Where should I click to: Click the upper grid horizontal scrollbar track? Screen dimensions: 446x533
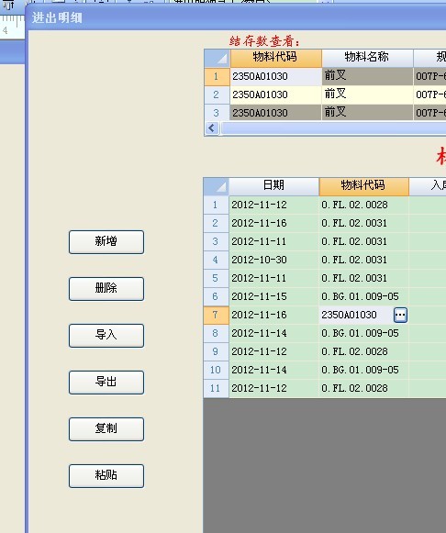pyautogui.click(x=333, y=128)
